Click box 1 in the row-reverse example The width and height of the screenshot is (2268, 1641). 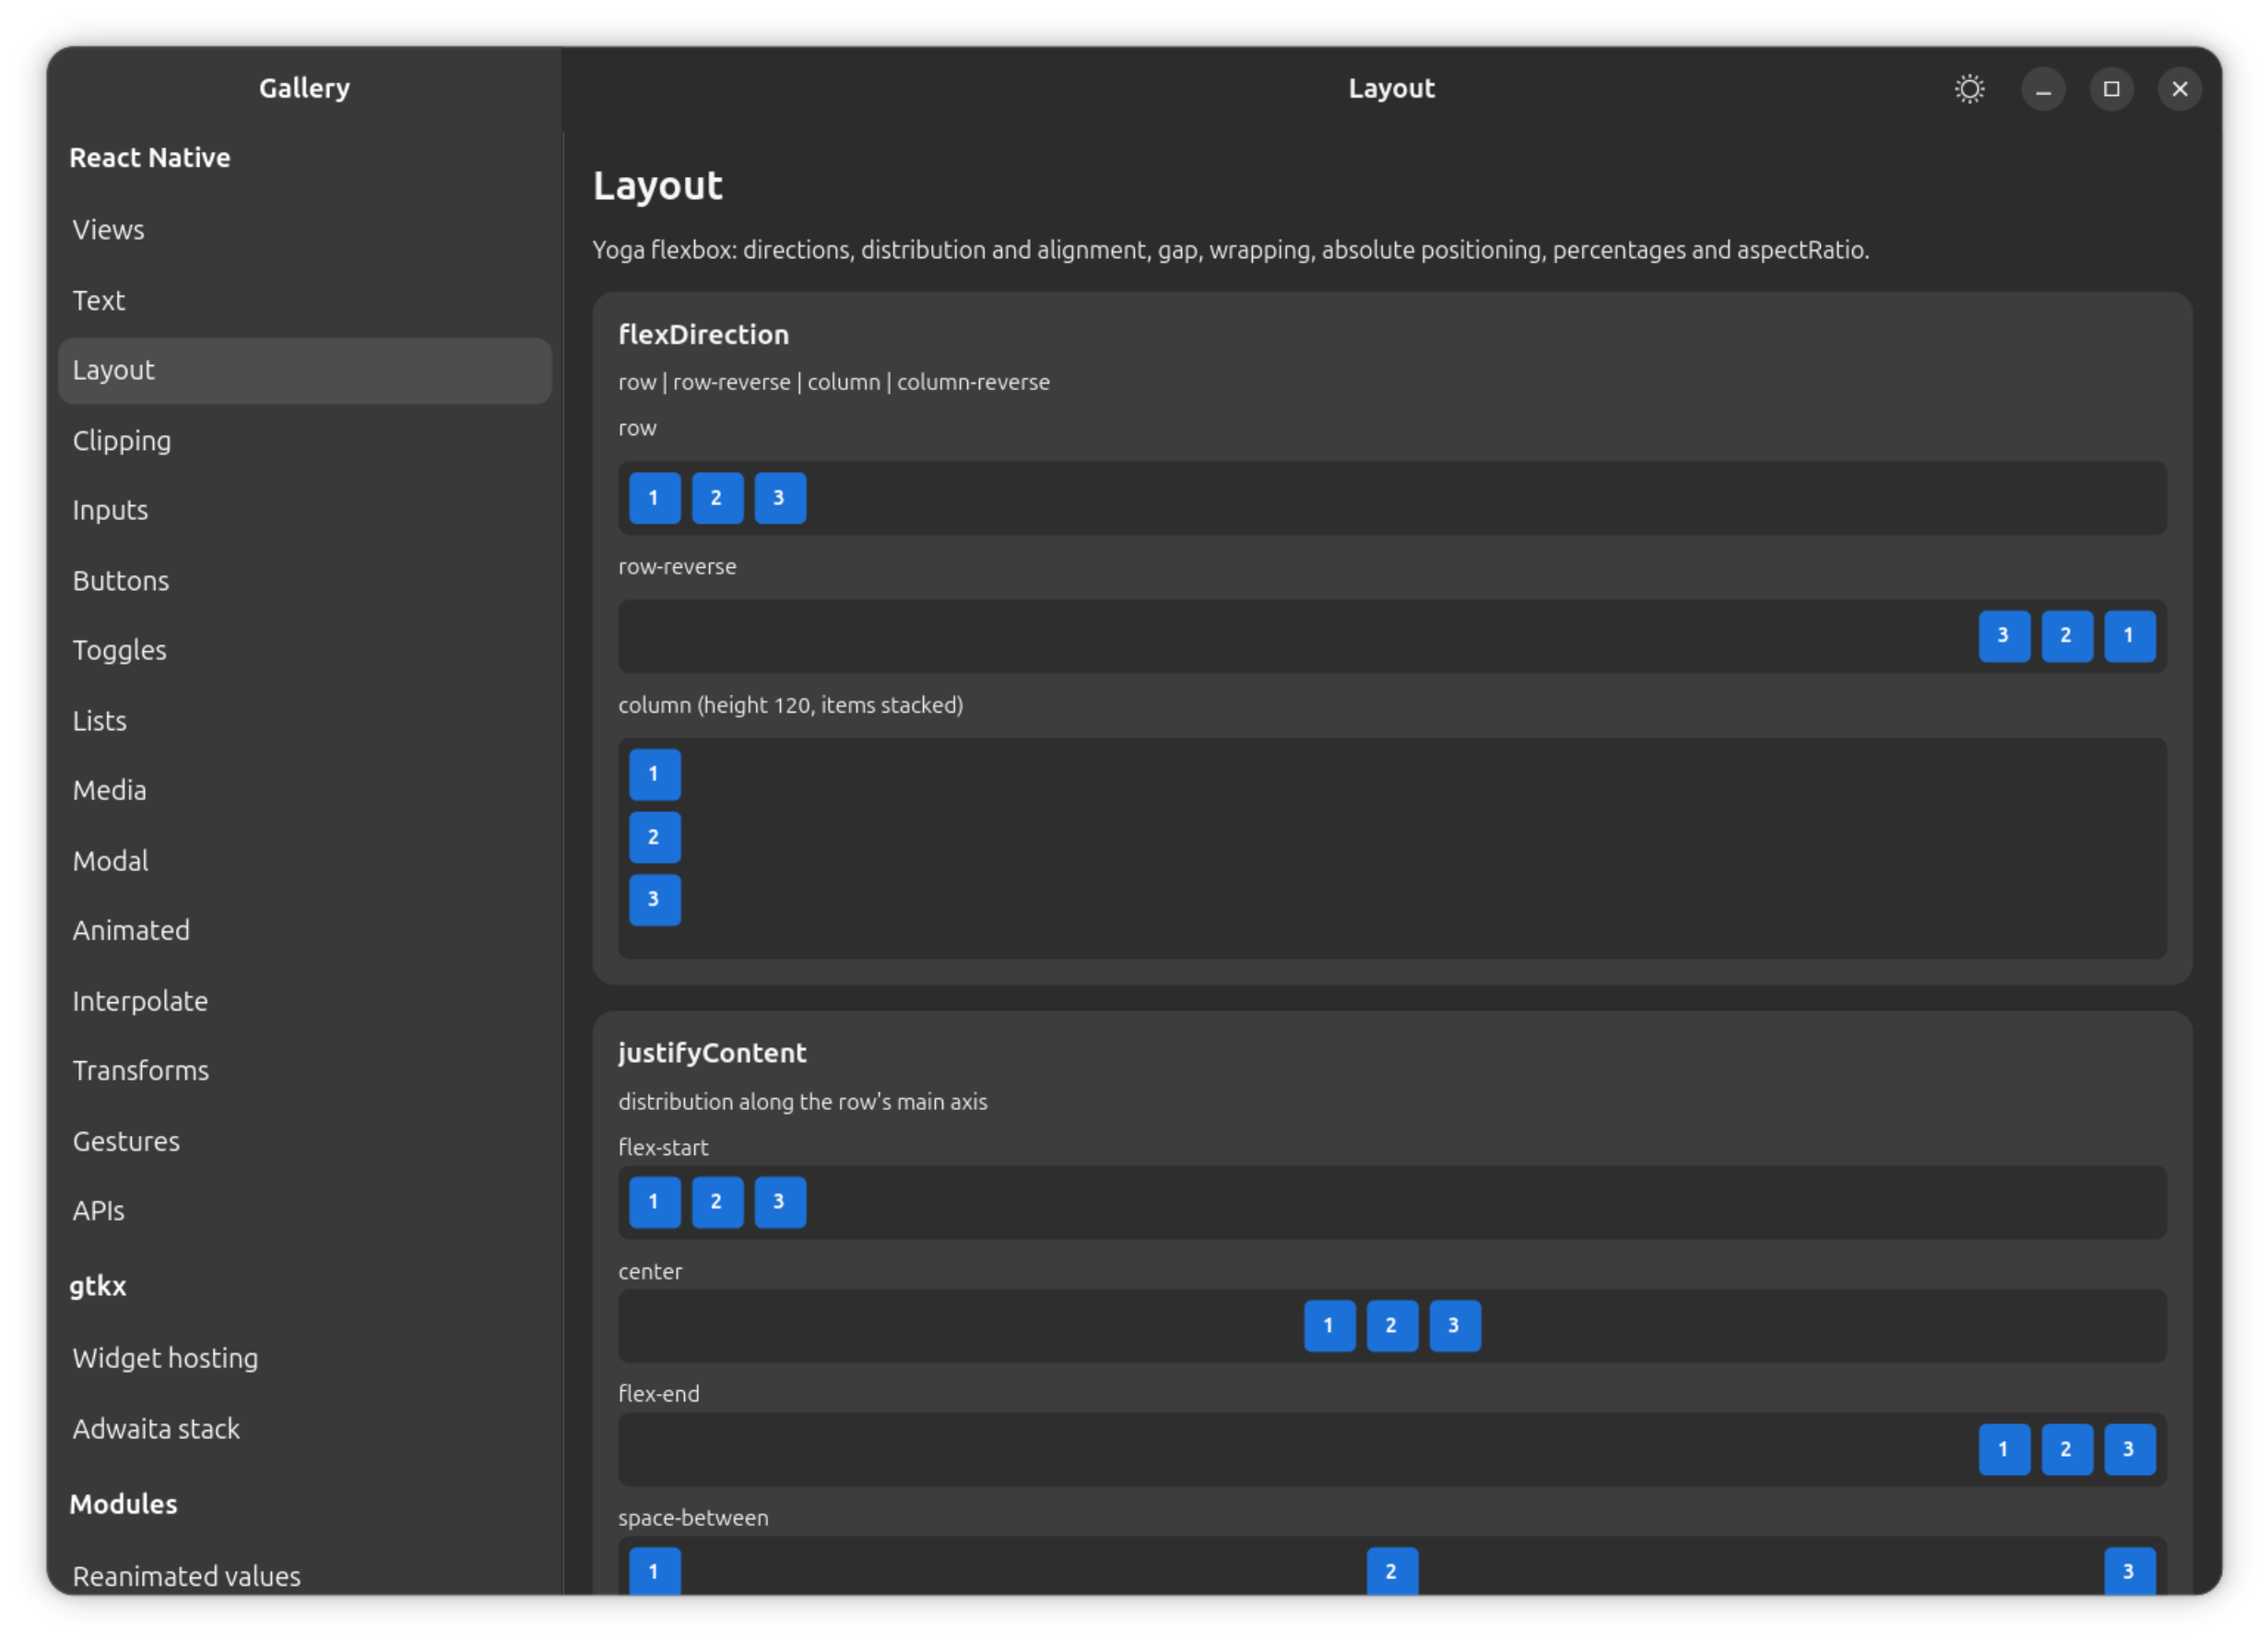[2129, 636]
